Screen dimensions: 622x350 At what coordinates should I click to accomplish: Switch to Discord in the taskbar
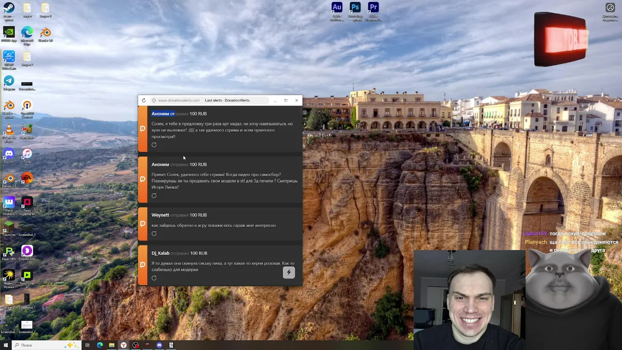[159, 345]
